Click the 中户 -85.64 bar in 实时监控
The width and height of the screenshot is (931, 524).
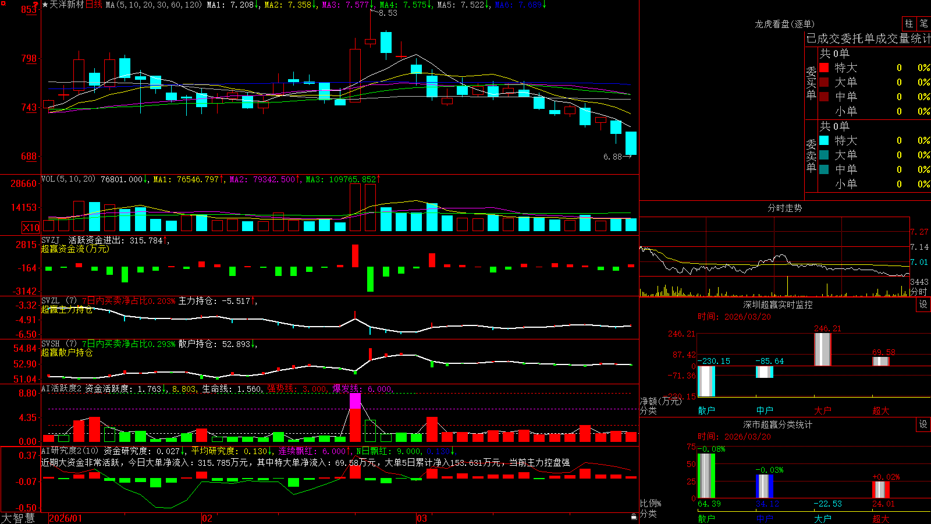[x=764, y=371]
